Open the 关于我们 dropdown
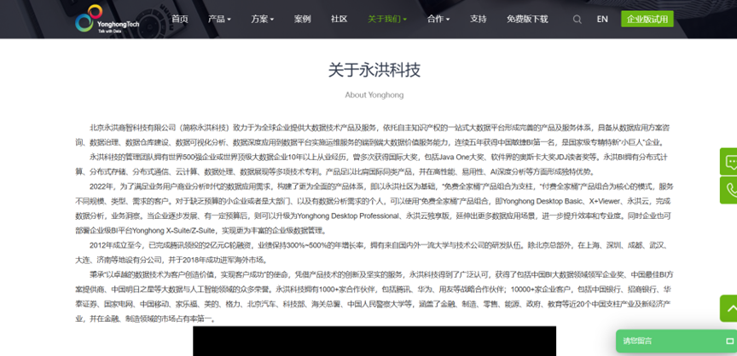Viewport: 737px width, 356px height. click(x=386, y=19)
